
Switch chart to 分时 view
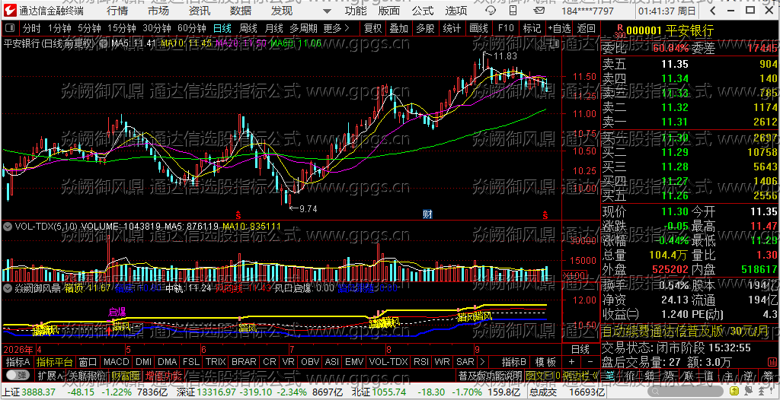click(x=32, y=28)
